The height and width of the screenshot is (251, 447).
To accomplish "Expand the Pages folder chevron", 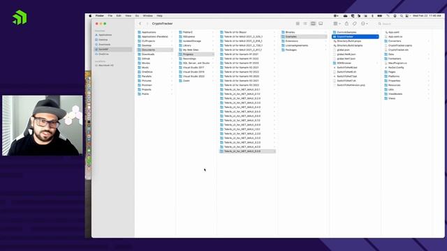I will (428, 72).
